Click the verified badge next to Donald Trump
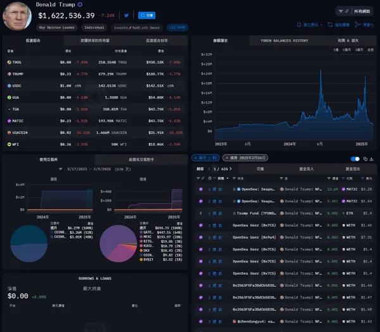 (x=79, y=4)
